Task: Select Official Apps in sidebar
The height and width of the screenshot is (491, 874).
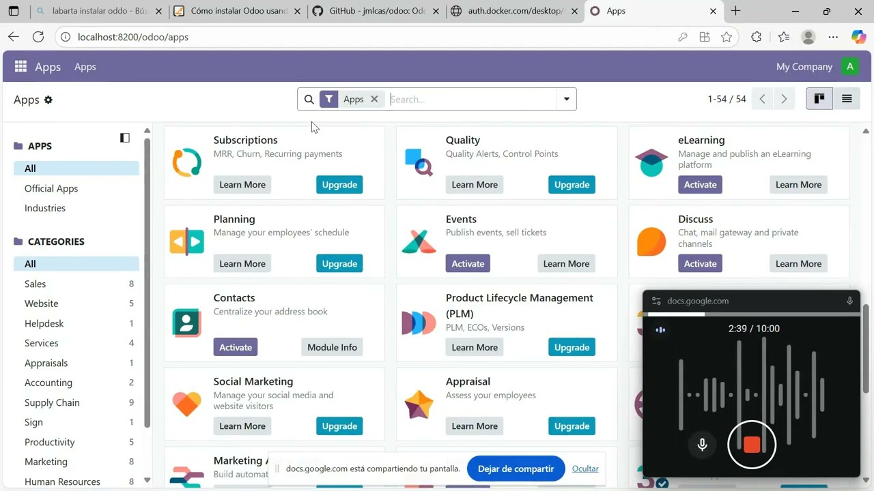Action: click(x=51, y=188)
